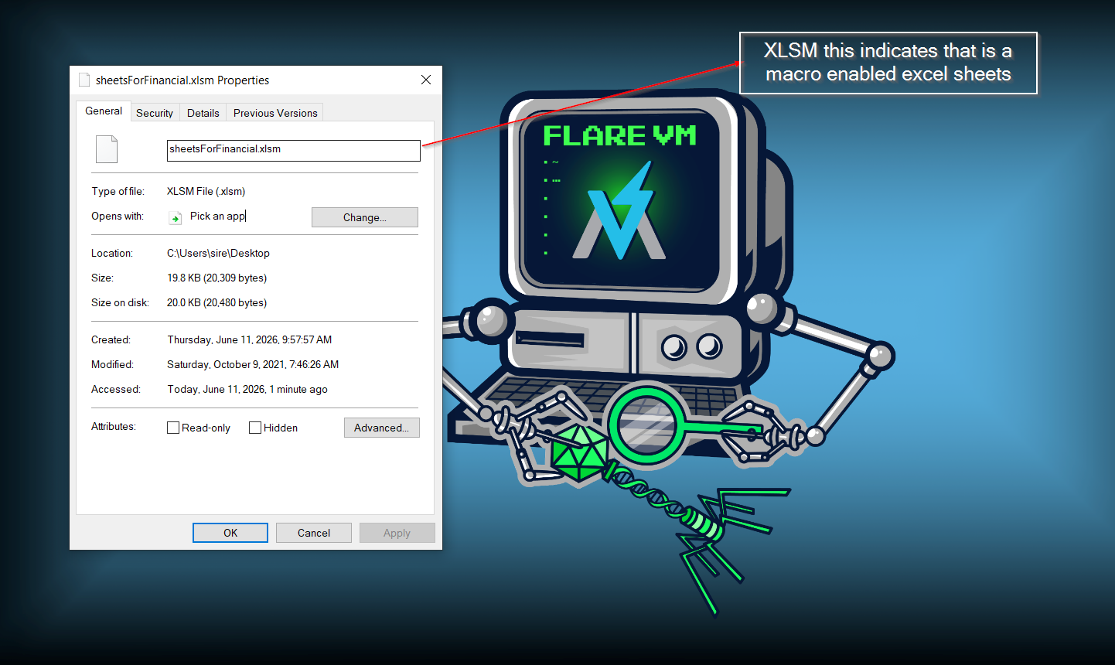Image resolution: width=1115 pixels, height=665 pixels.
Task: Open the Details tab
Action: [x=203, y=113]
